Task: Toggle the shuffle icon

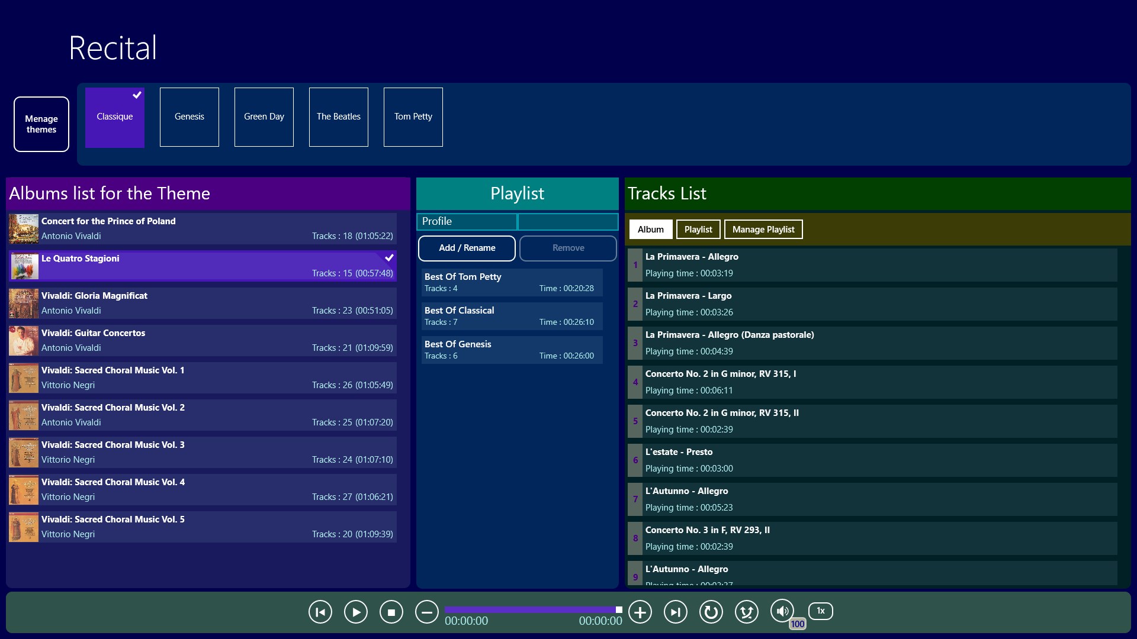Action: click(x=747, y=612)
